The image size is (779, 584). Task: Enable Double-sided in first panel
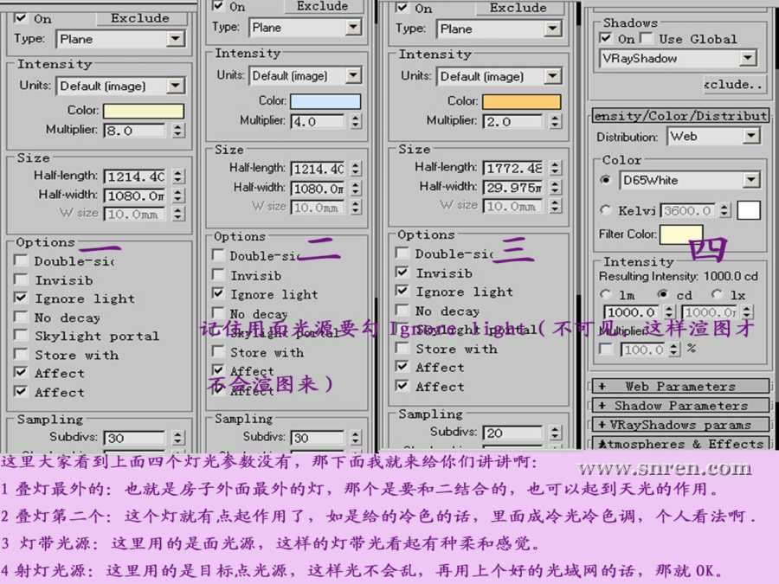[x=21, y=260]
